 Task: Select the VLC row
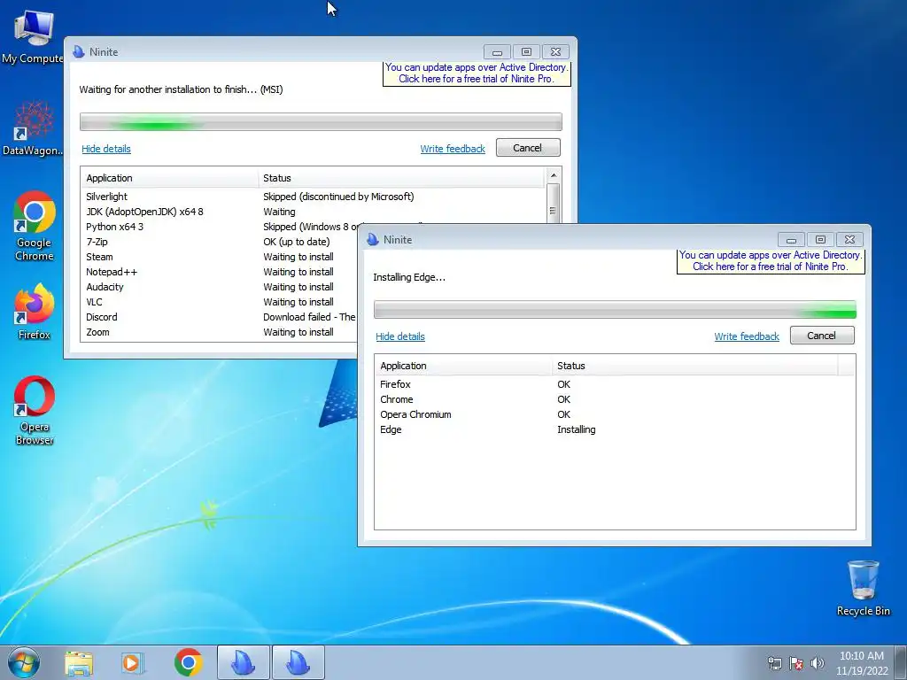(220, 302)
